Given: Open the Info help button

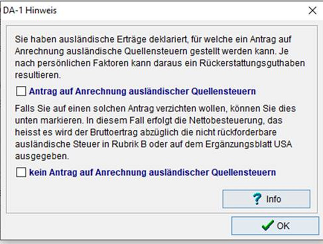Looking at the screenshot, I should click(266, 199).
